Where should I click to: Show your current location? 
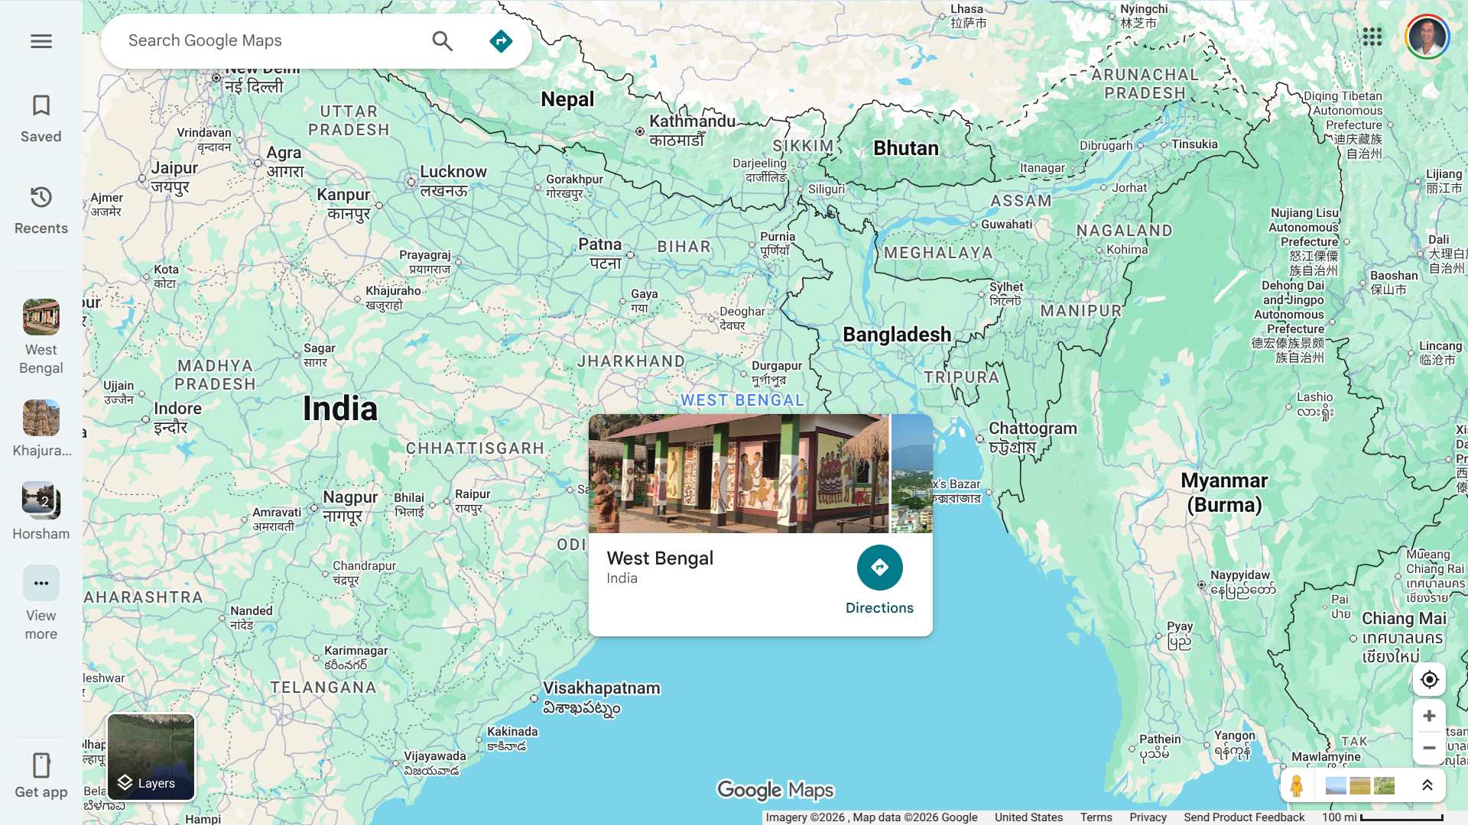tap(1429, 680)
